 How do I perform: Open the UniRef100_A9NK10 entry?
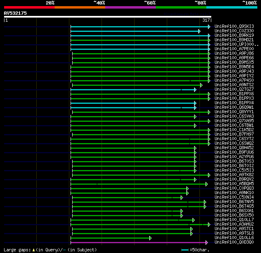(234, 193)
